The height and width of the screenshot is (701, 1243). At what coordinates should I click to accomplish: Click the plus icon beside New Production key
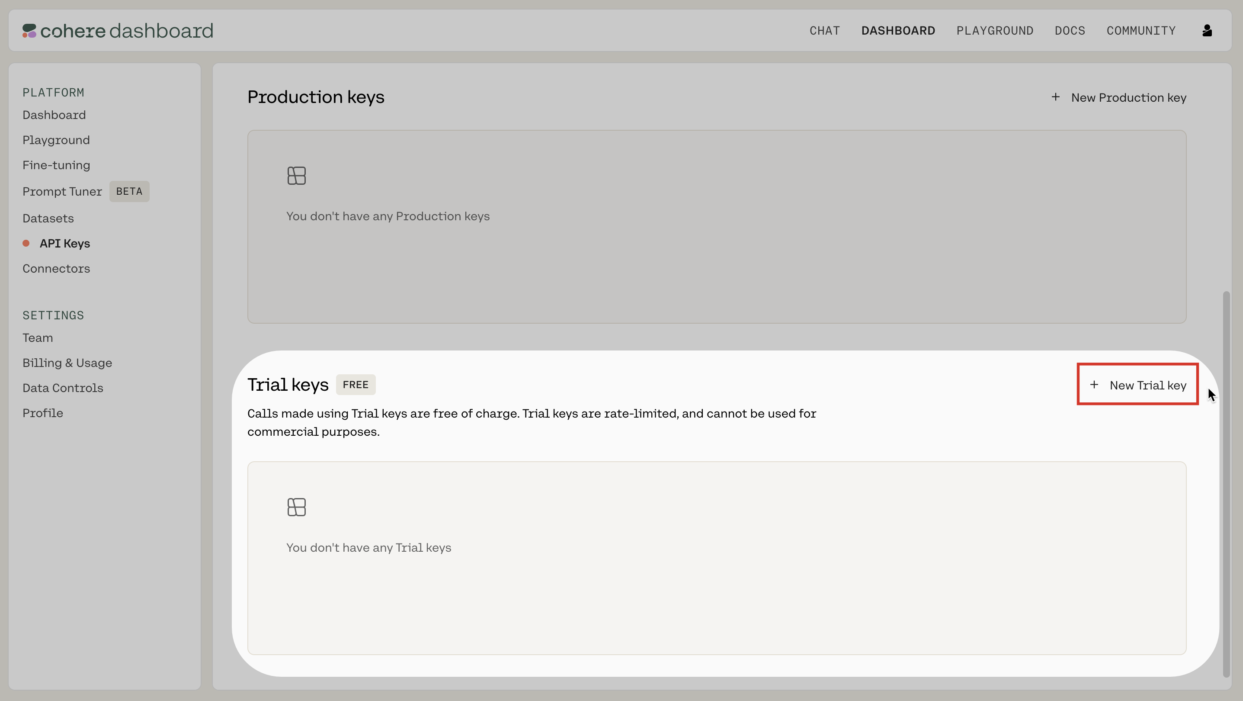pos(1055,97)
